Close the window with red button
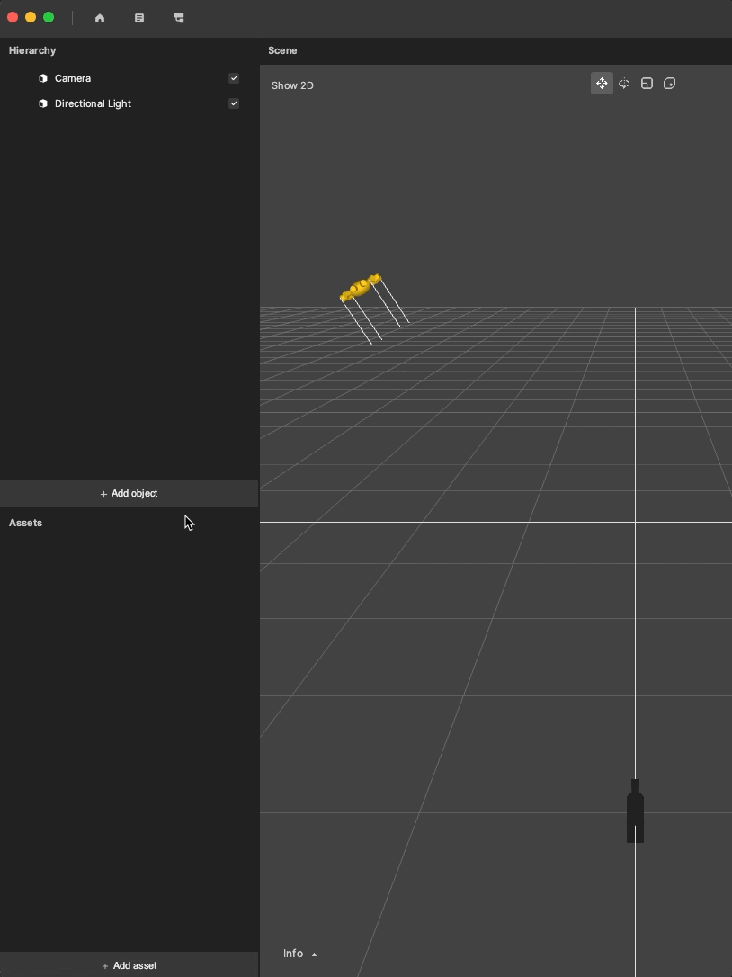 tap(13, 17)
